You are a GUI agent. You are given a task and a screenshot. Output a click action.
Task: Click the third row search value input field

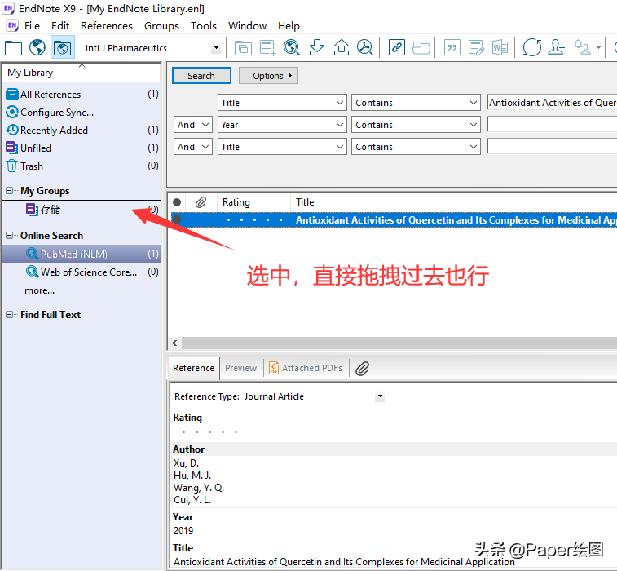click(x=552, y=147)
